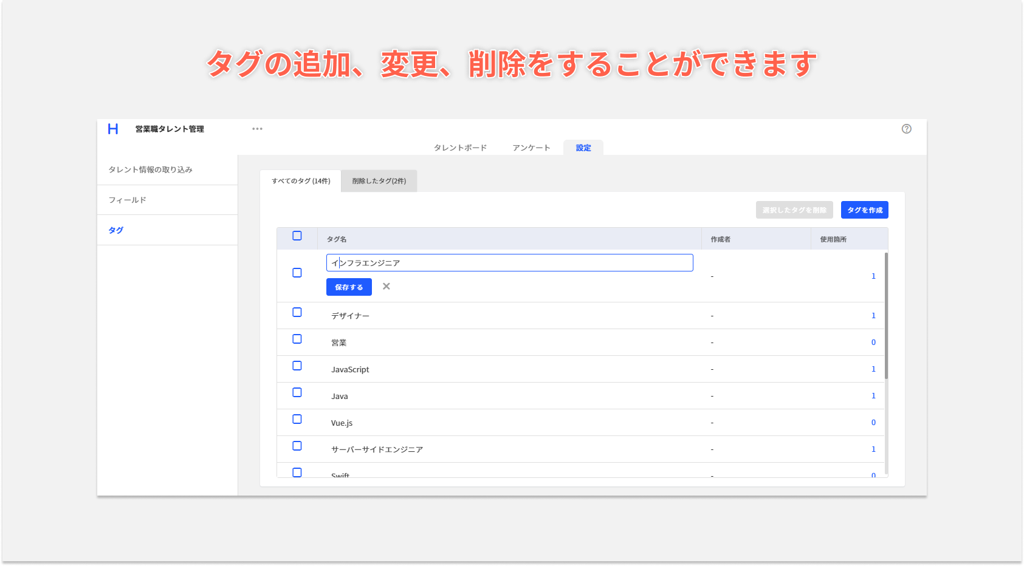The image size is (1024, 566).
Task: Cancel tag editing with the X icon
Action: pyautogui.click(x=387, y=287)
